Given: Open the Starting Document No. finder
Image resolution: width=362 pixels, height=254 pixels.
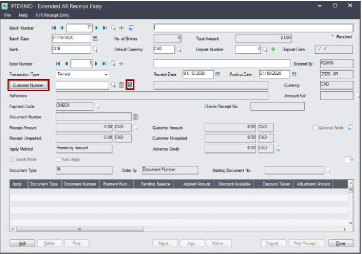Looking at the screenshot, I should tap(328, 170).
